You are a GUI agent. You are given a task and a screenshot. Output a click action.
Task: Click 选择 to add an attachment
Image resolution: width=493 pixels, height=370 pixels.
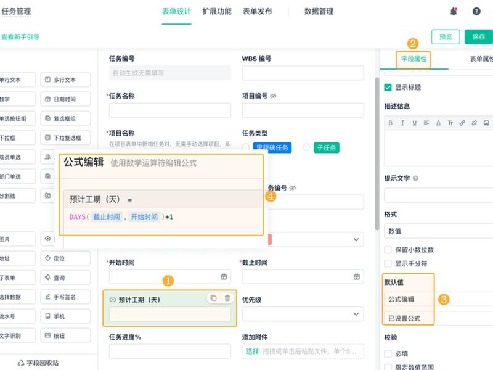(252, 351)
